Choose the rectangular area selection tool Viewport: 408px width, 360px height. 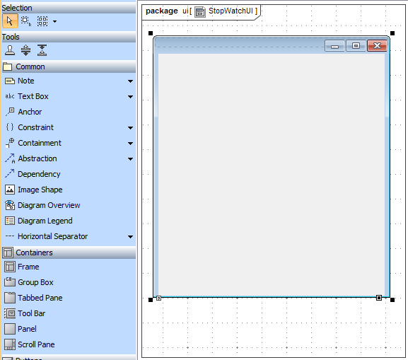point(26,21)
